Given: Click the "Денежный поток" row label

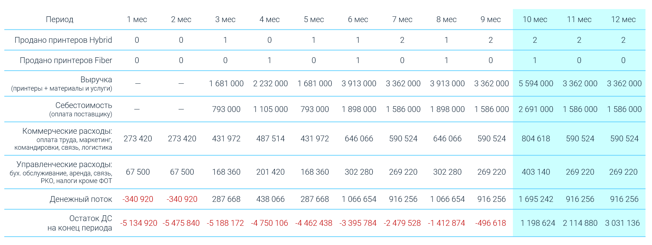Looking at the screenshot, I should tap(81, 199).
